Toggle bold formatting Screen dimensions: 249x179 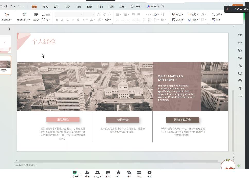point(57,20)
